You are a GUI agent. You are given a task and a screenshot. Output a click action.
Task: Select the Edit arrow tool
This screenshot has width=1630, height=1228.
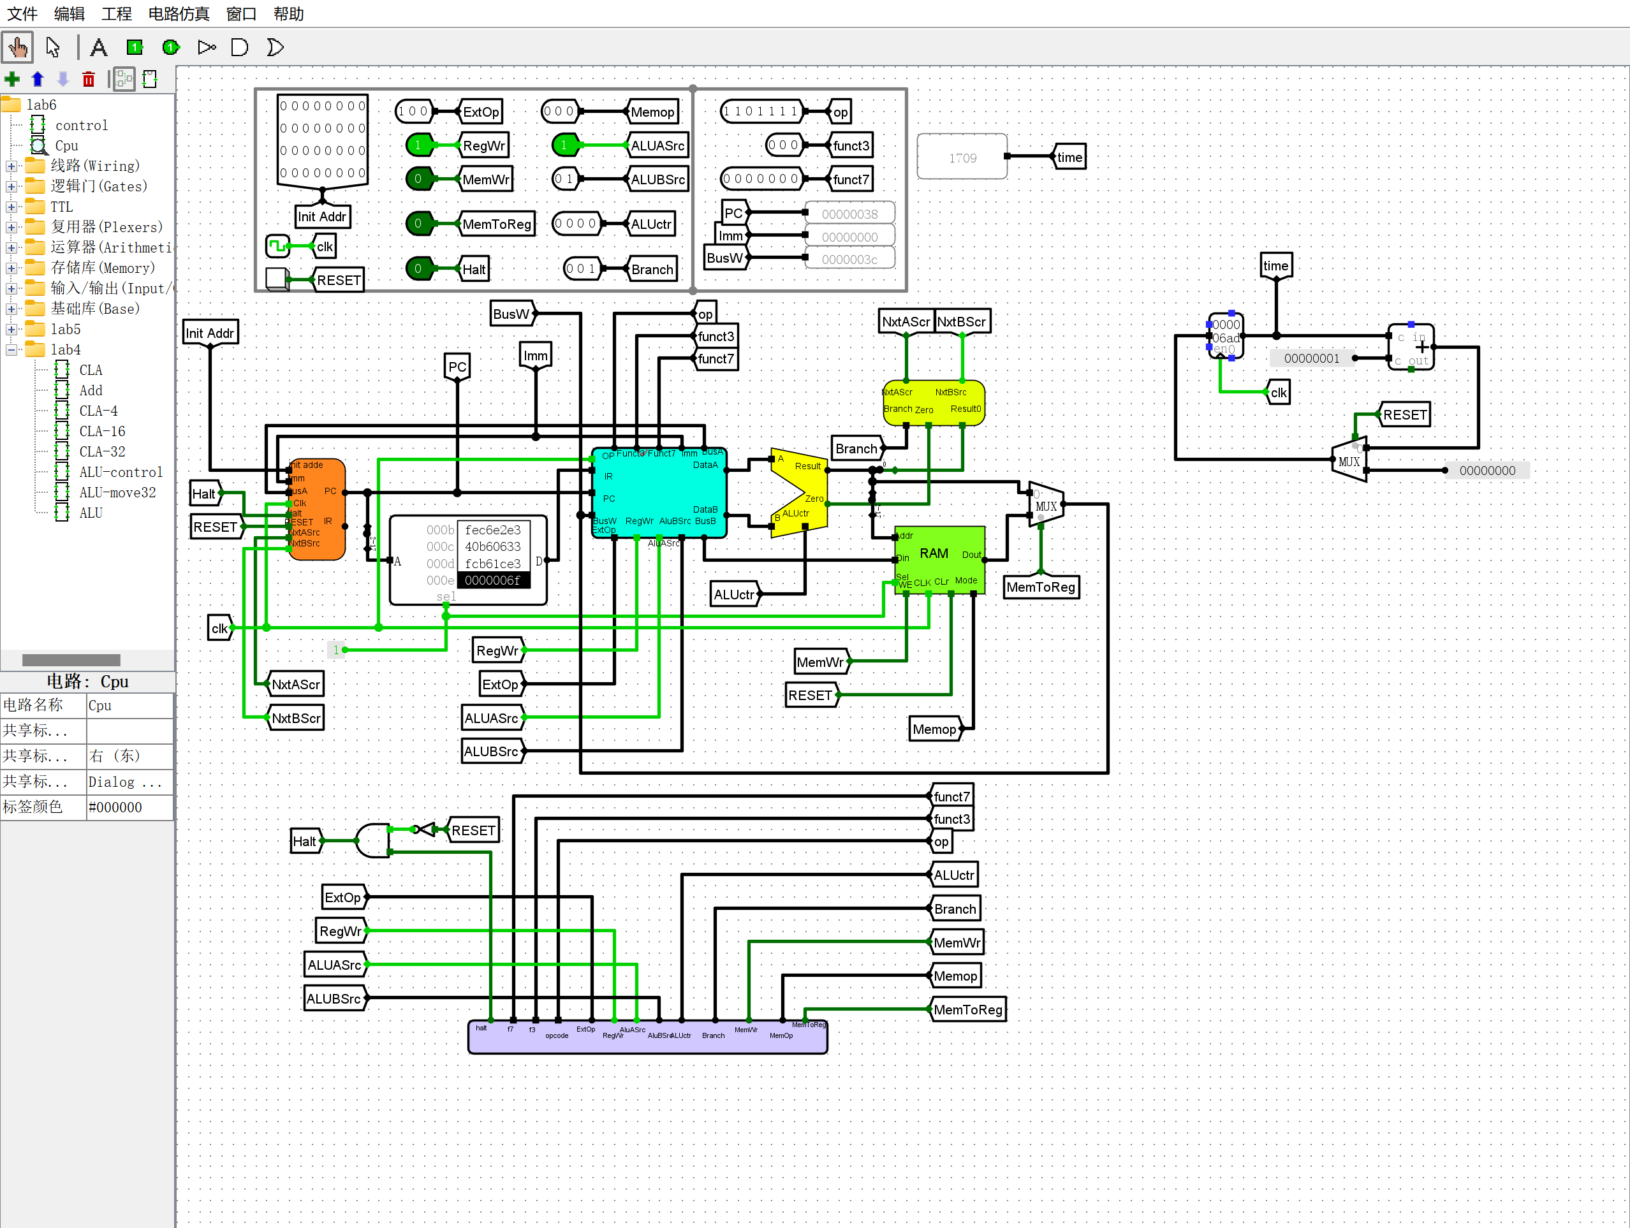click(x=52, y=48)
